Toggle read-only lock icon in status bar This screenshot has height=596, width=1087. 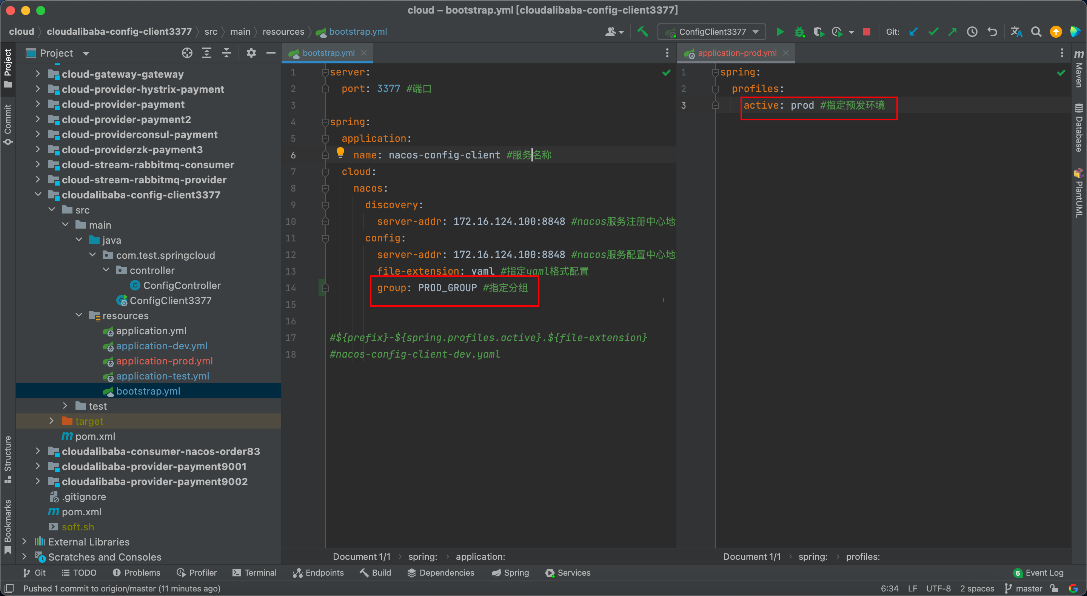tap(1055, 588)
